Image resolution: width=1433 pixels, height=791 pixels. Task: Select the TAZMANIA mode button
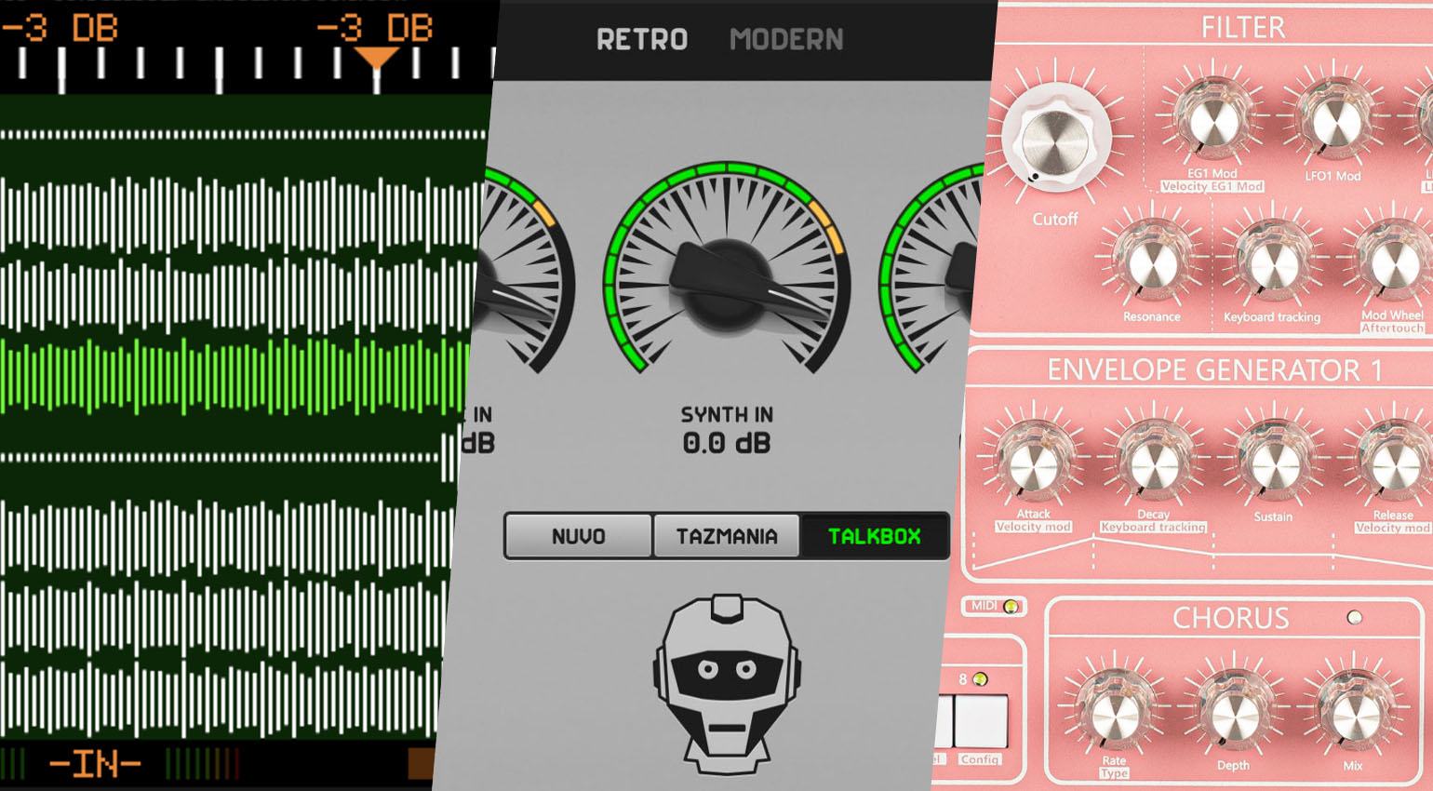click(x=727, y=536)
